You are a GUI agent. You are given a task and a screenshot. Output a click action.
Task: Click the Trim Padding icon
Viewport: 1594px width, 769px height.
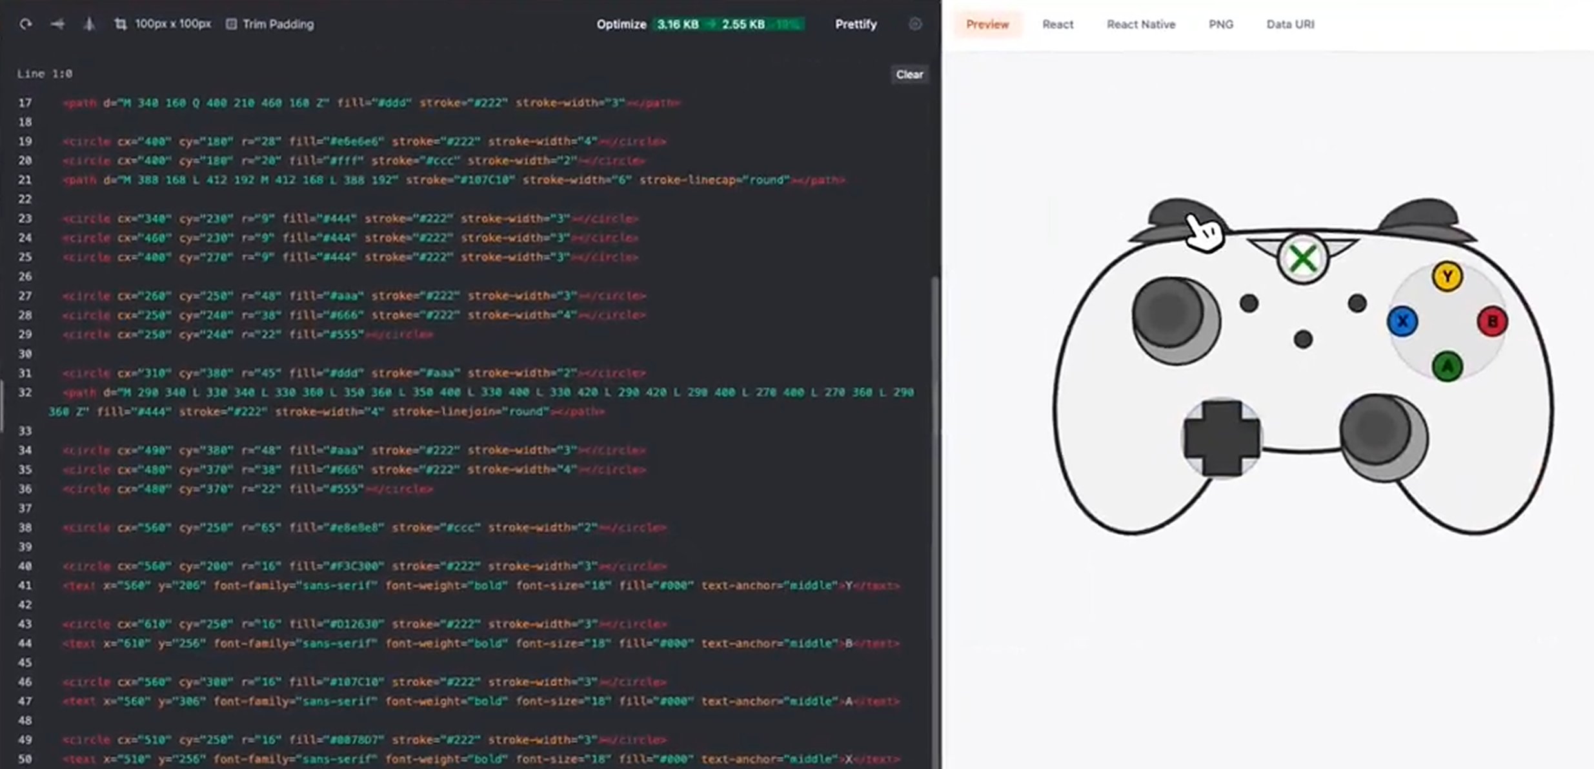[x=231, y=24]
